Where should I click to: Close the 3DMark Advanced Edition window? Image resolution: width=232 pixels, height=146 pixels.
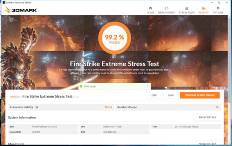click(x=227, y=2)
